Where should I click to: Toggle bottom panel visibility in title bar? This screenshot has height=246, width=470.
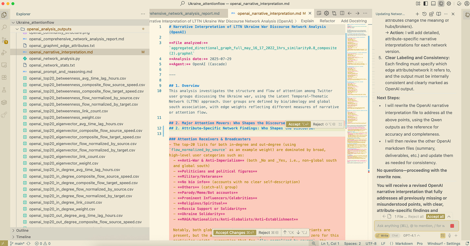point(434,4)
